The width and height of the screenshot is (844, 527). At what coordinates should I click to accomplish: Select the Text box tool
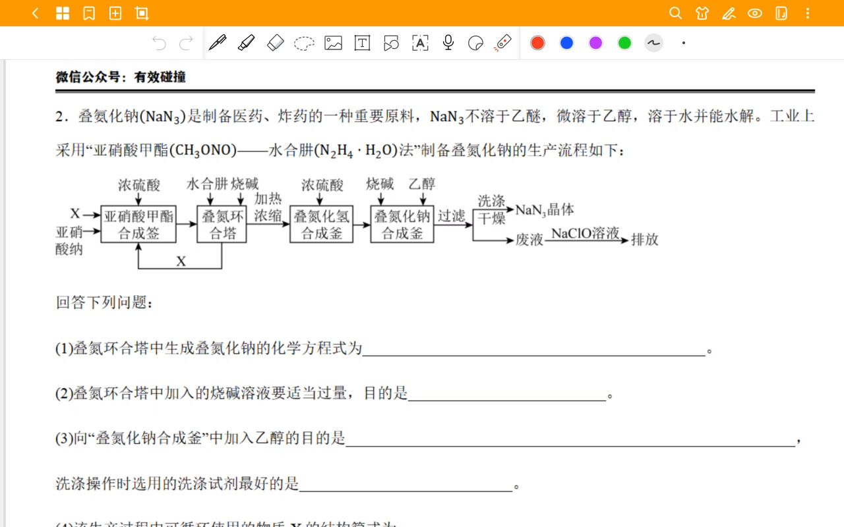(362, 43)
